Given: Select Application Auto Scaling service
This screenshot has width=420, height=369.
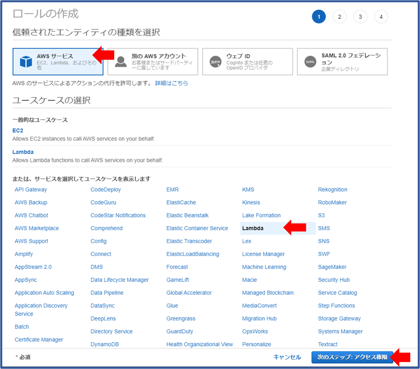Looking at the screenshot, I should coord(44,293).
